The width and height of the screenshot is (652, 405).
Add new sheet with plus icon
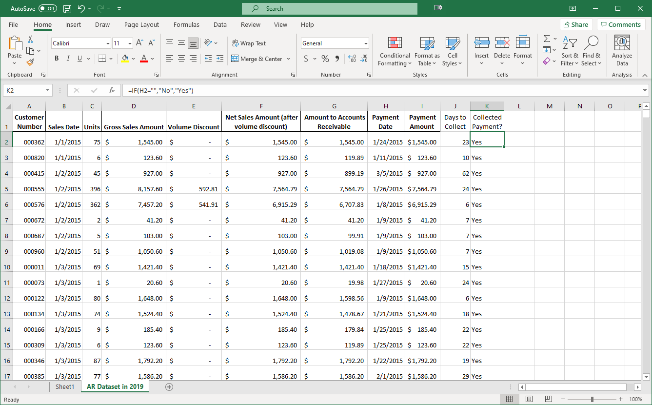click(x=169, y=386)
